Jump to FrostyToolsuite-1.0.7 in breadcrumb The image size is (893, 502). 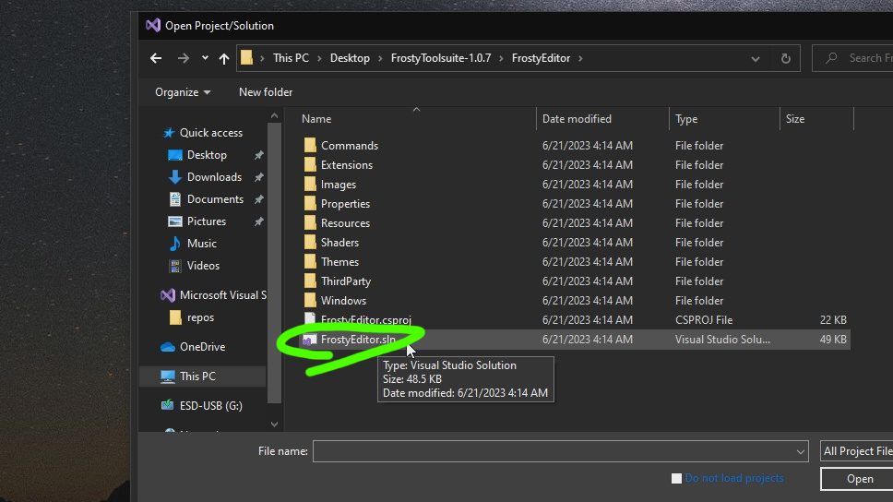pyautogui.click(x=441, y=58)
